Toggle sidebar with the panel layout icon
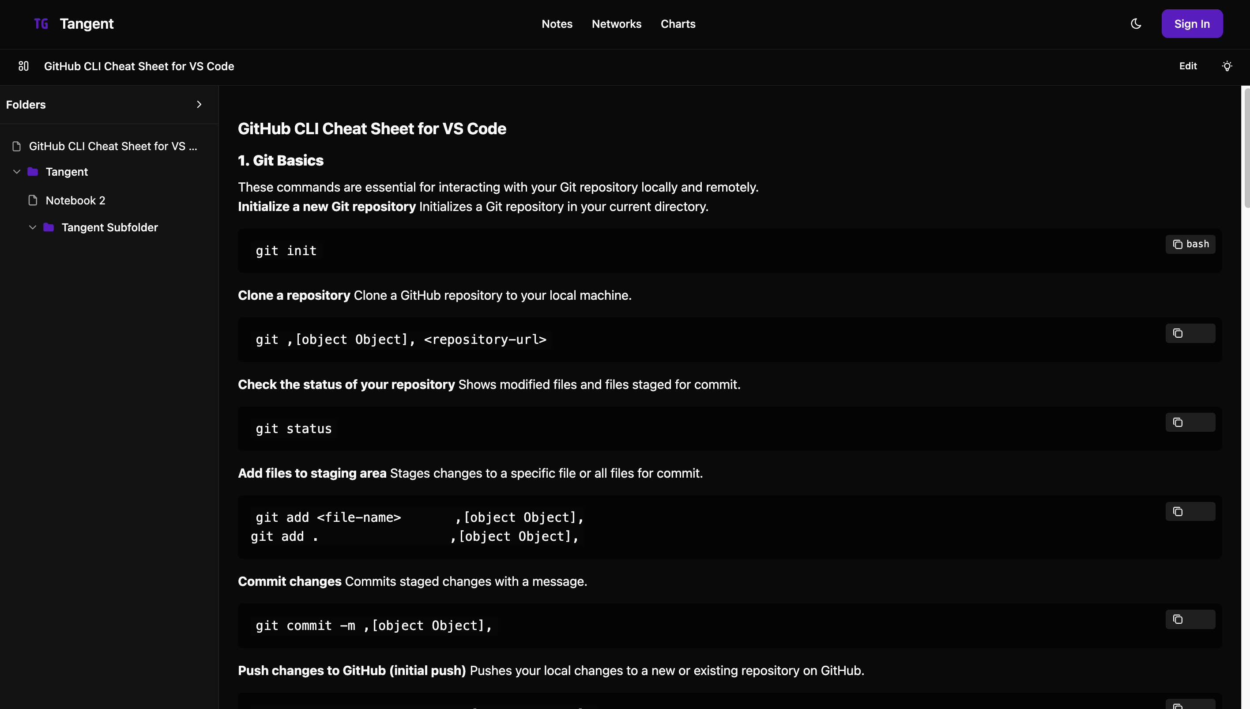Image resolution: width=1250 pixels, height=709 pixels. pyautogui.click(x=23, y=66)
